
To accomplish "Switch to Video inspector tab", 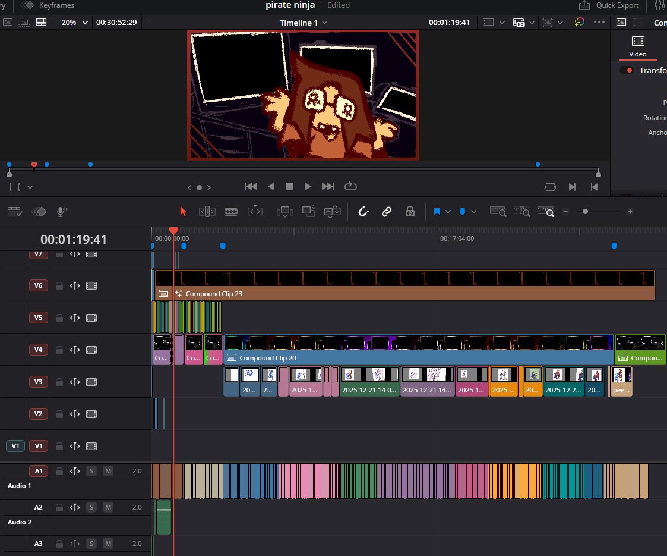I will pyautogui.click(x=638, y=47).
